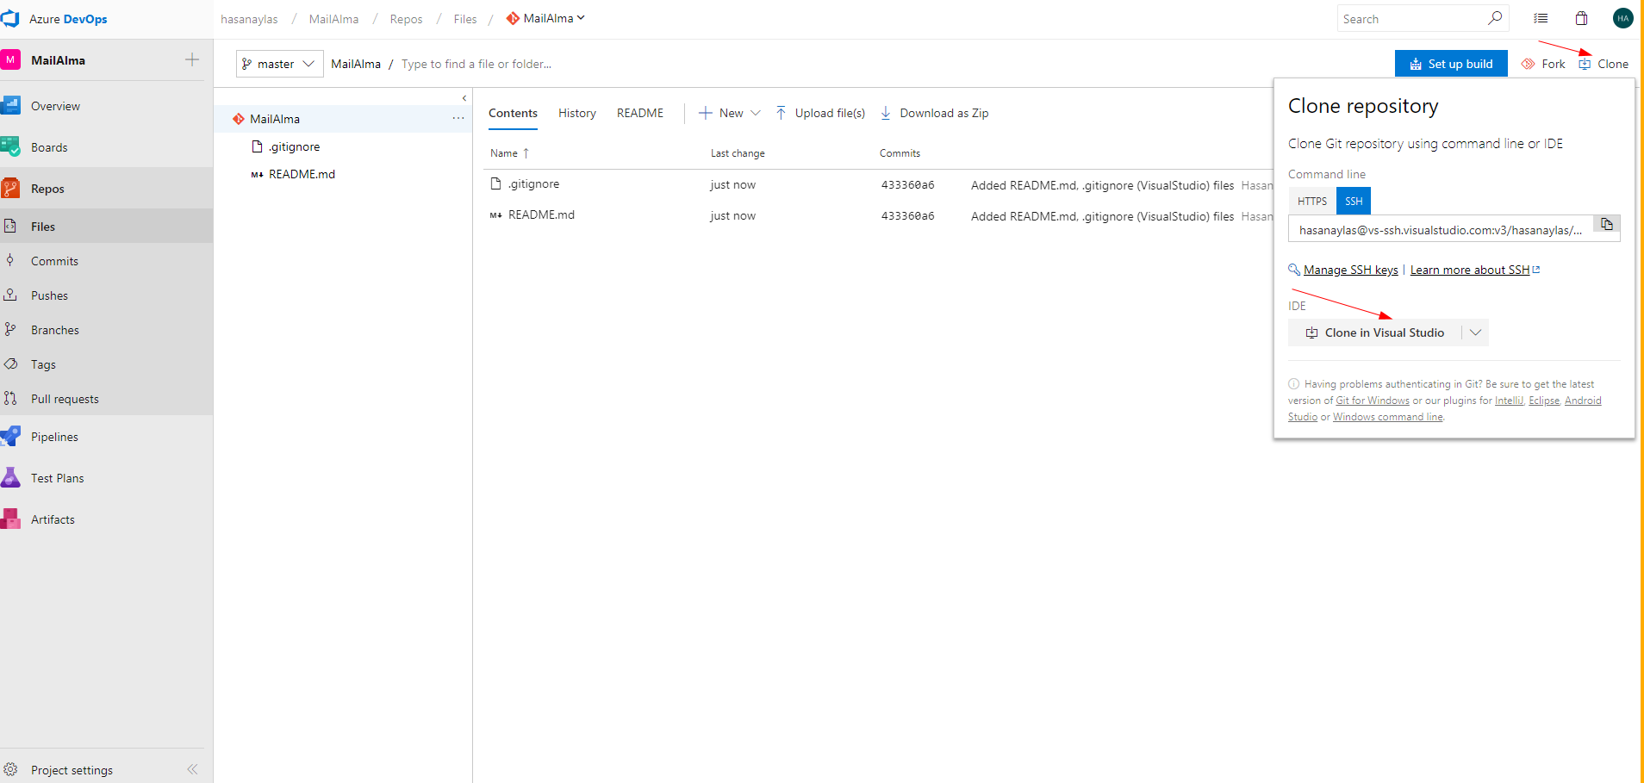
Task: Switch clone URL to HTTPS
Action: (1312, 201)
